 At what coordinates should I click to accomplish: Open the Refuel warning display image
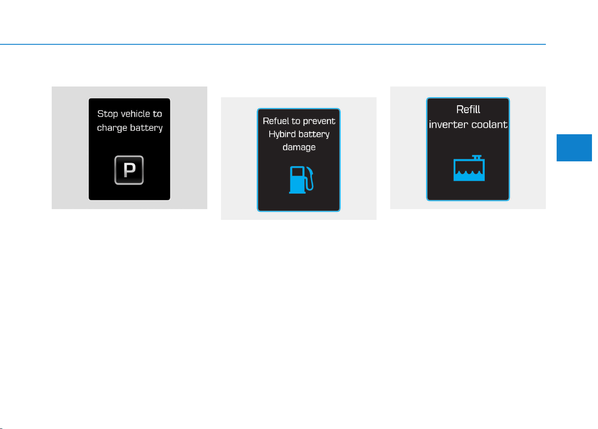pos(299,159)
